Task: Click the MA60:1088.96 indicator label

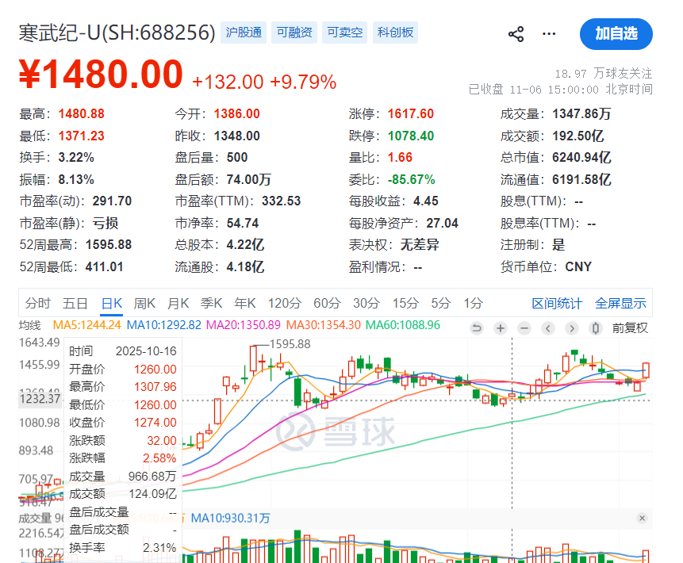Action: [403, 325]
